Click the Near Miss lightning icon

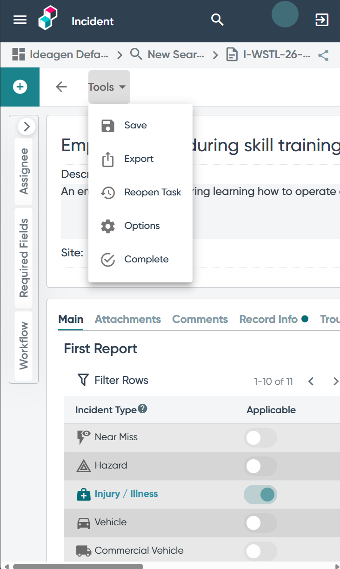click(x=83, y=437)
